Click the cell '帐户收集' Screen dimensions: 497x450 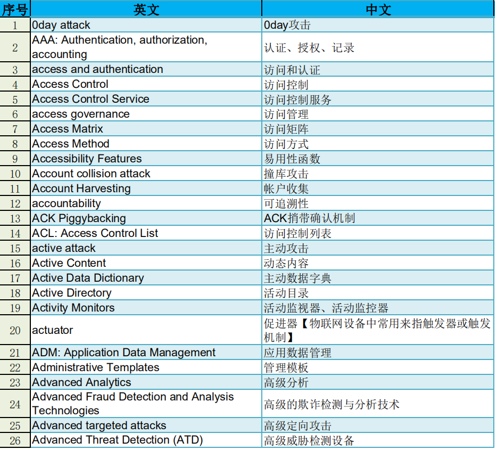378,189
